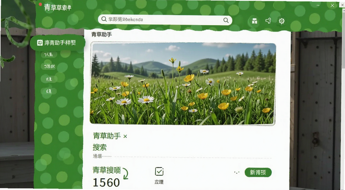This screenshot has height=190, width=345.
Task: Click the curved arrow beside 青草接顺
Action: pos(125,174)
